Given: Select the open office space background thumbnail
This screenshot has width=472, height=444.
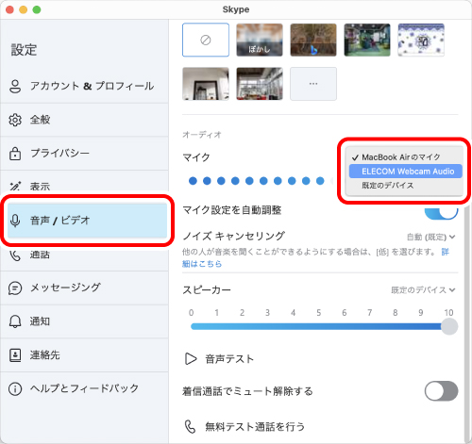Looking at the screenshot, I should pyautogui.click(x=260, y=84).
